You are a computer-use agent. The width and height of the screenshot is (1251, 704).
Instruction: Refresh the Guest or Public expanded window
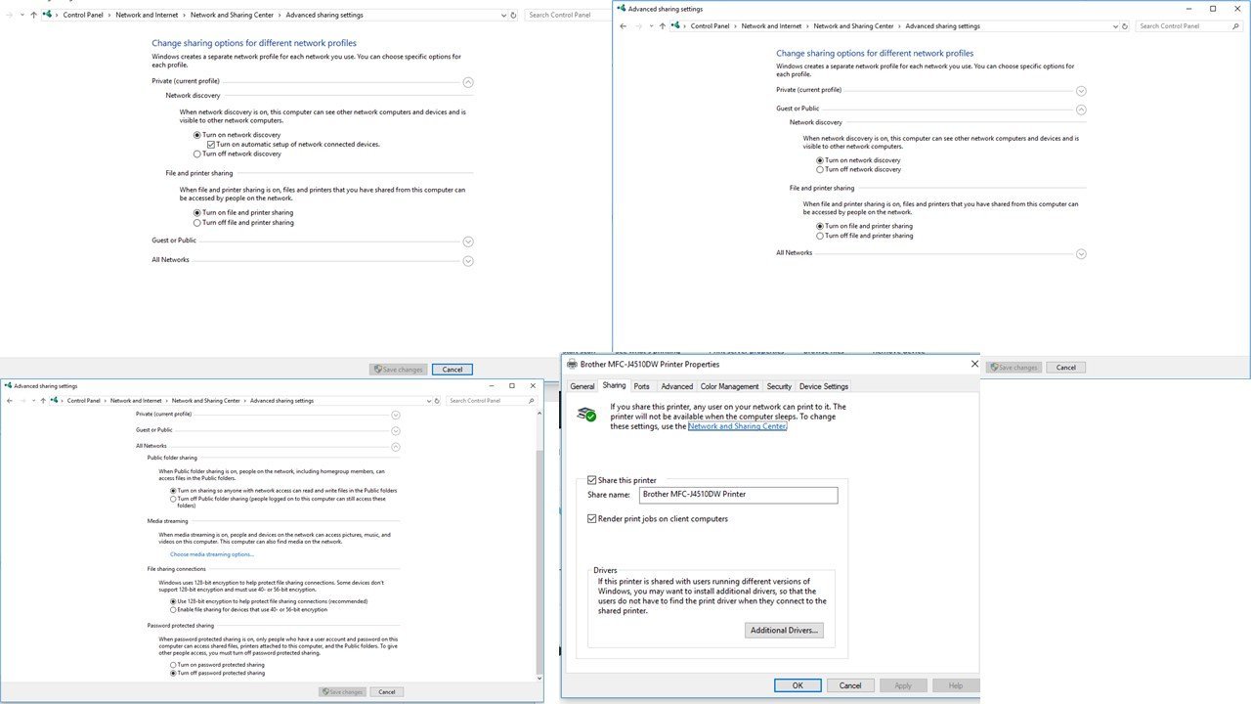[x=1126, y=26]
